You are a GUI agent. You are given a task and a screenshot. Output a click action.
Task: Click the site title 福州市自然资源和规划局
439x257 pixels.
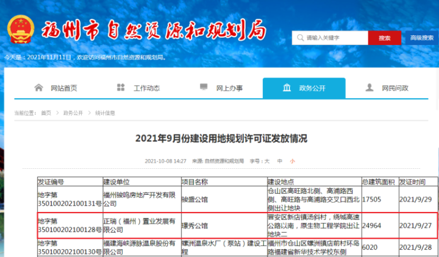[x=154, y=30]
